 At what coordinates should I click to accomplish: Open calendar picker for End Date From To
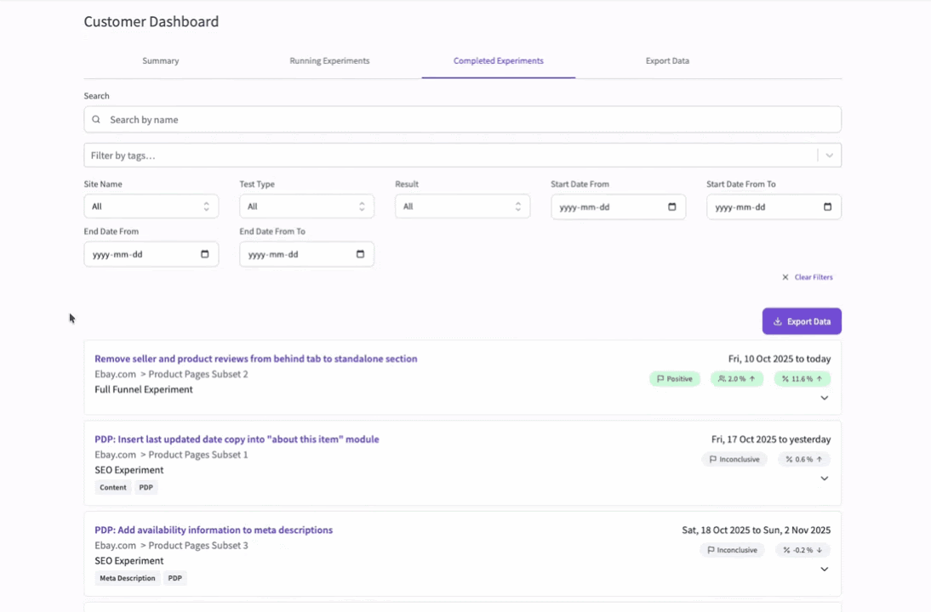click(x=360, y=254)
